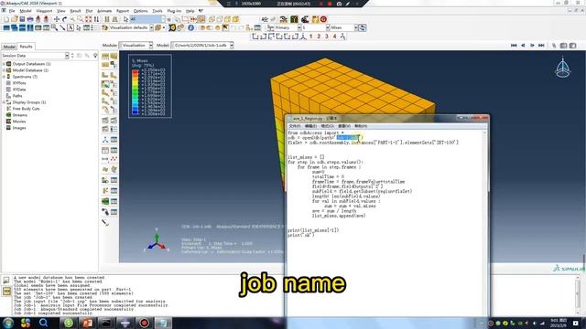Switch to message area tab icon
The width and height of the screenshot is (586, 329).
[x=6, y=281]
